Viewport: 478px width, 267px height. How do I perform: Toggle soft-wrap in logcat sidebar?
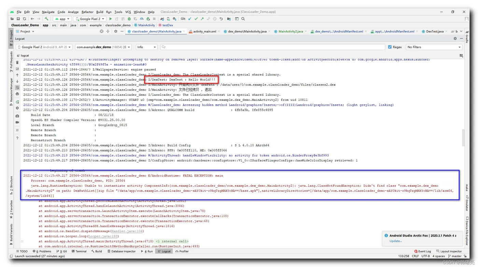click(x=17, y=88)
